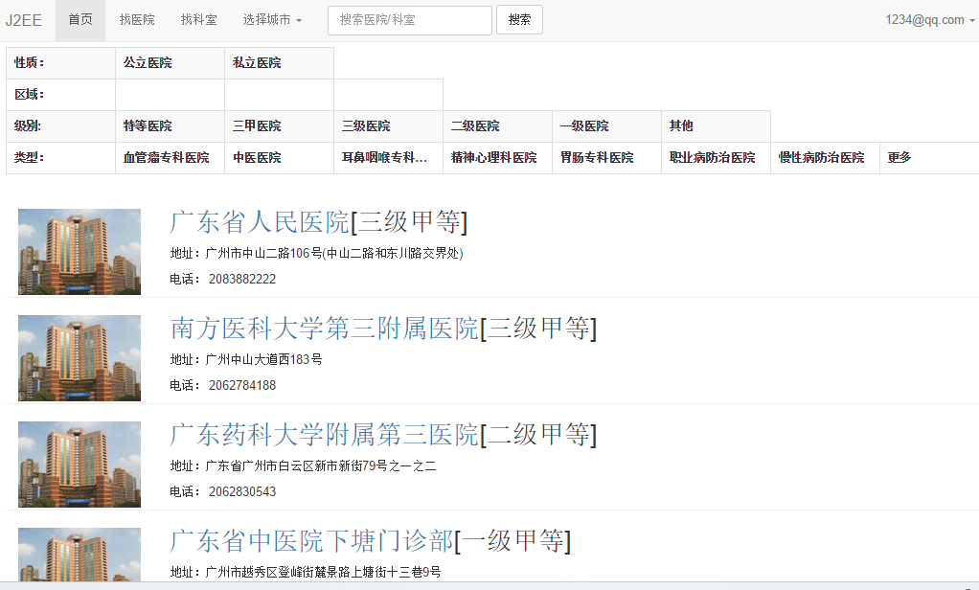The width and height of the screenshot is (979, 590).
Task: Click the 级别 row label
Action: point(28,125)
